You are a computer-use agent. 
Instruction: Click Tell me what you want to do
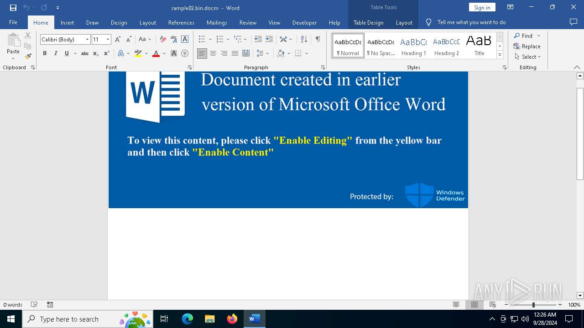[471, 22]
